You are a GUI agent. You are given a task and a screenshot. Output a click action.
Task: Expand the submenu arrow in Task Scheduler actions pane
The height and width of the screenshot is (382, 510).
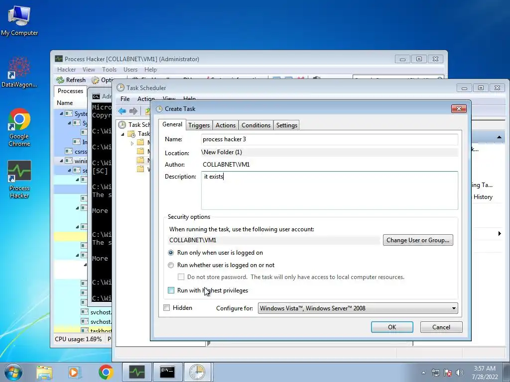[x=500, y=234]
